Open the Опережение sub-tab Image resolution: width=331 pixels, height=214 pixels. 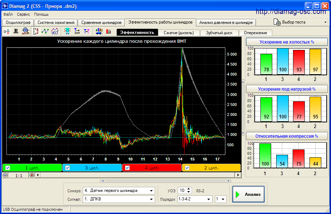(255, 33)
